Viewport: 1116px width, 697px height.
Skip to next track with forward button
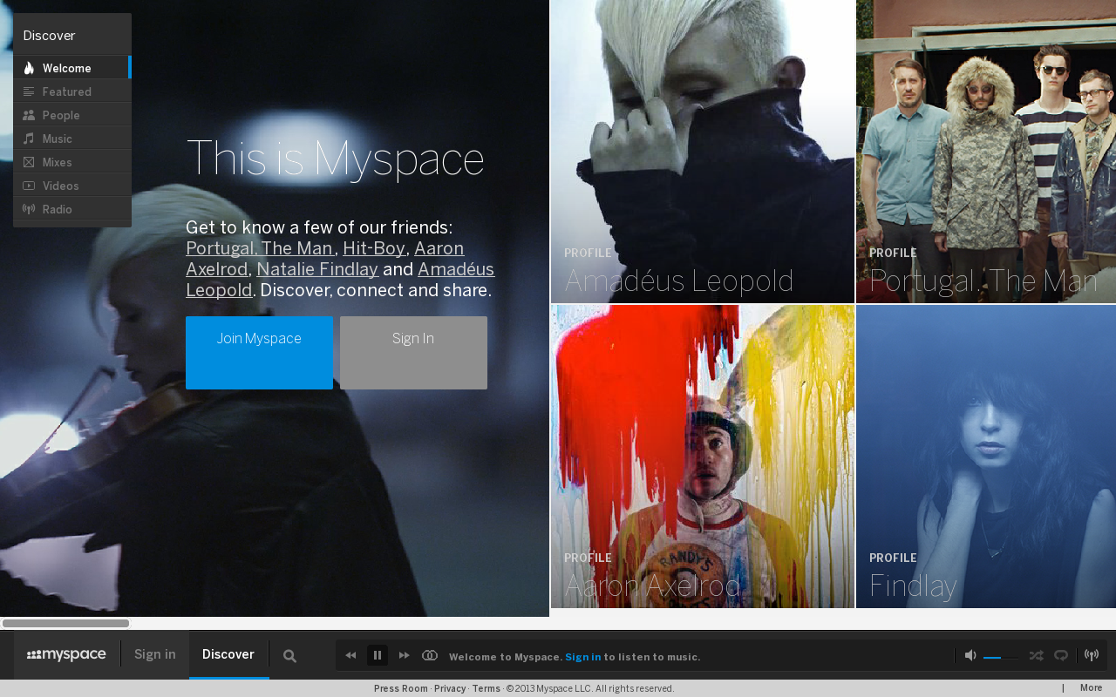[x=405, y=655]
